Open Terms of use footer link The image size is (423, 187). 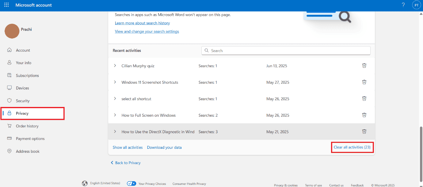pyautogui.click(x=313, y=185)
